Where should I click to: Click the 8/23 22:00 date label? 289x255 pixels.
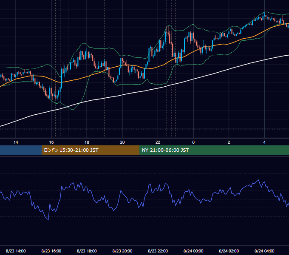[x=158, y=251]
